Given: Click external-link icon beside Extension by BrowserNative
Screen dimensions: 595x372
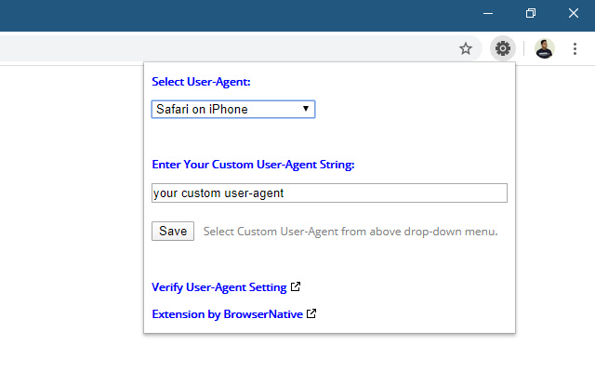Looking at the screenshot, I should [x=311, y=314].
